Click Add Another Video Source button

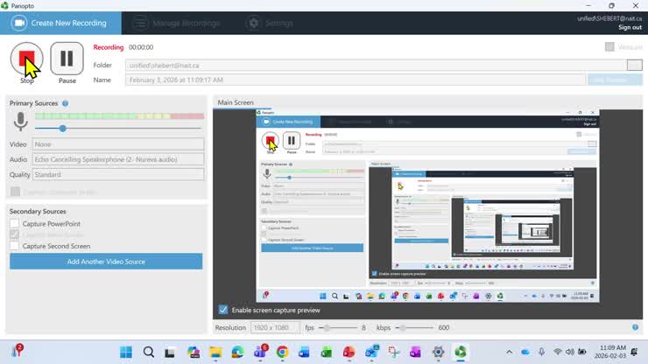(106, 262)
